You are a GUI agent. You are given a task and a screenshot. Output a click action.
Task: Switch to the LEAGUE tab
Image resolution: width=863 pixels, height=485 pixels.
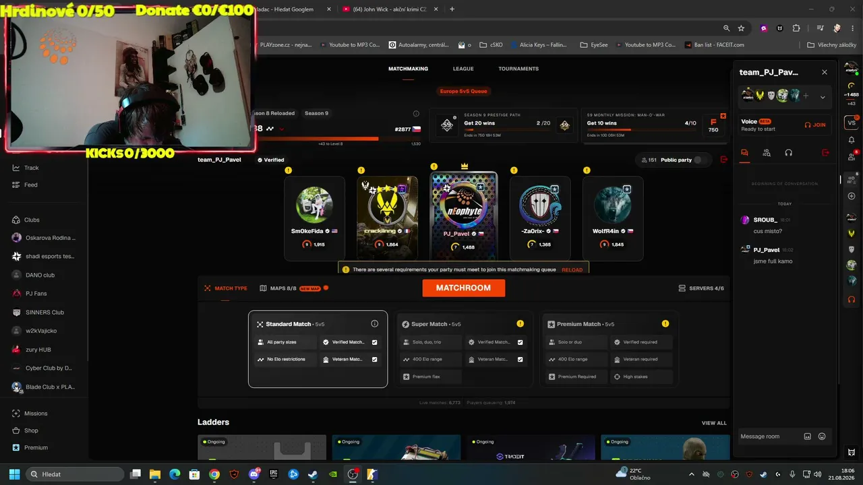pyautogui.click(x=463, y=69)
